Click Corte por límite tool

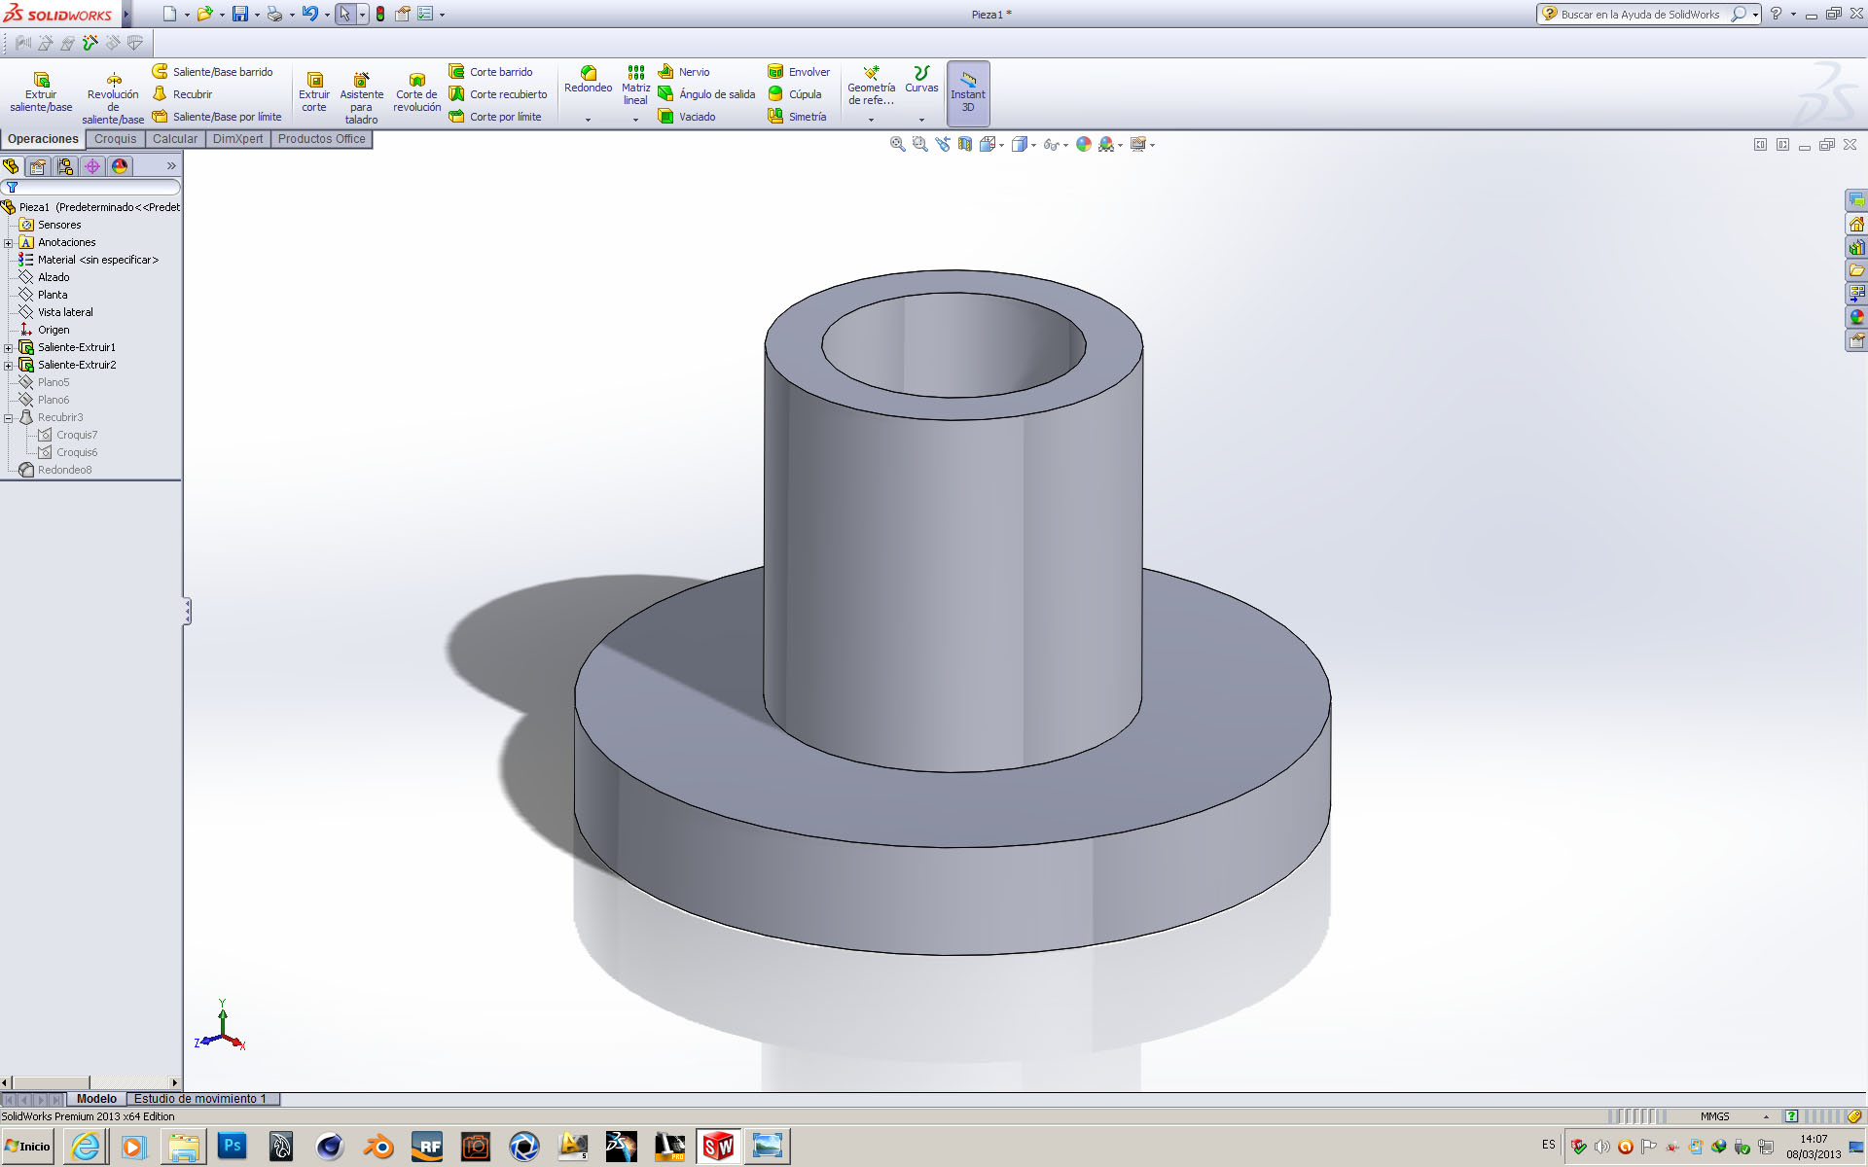pos(495,117)
